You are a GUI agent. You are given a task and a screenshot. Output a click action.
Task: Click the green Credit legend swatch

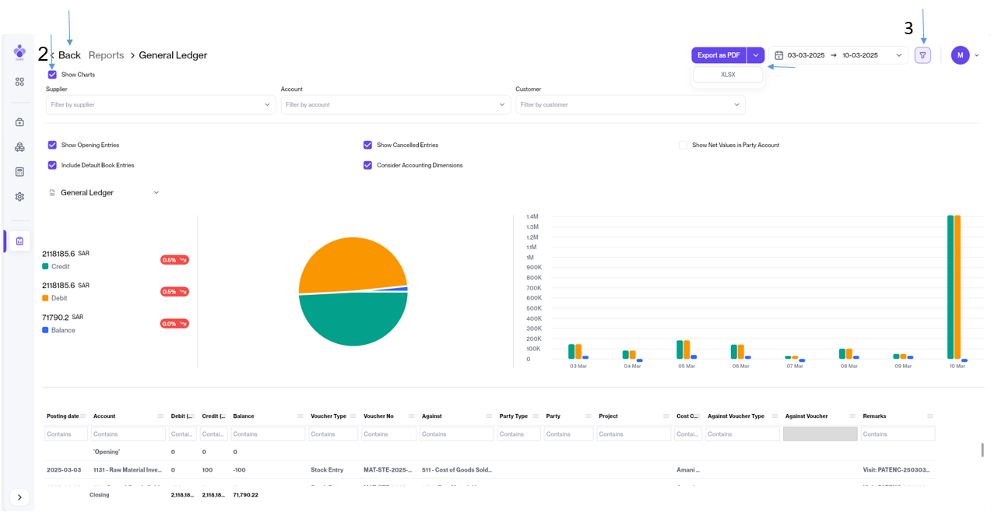45,266
